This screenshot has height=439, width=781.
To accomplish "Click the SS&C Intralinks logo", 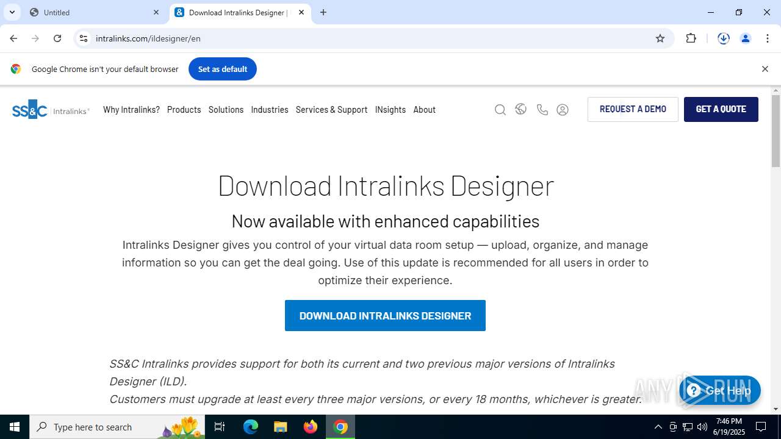I will [51, 110].
